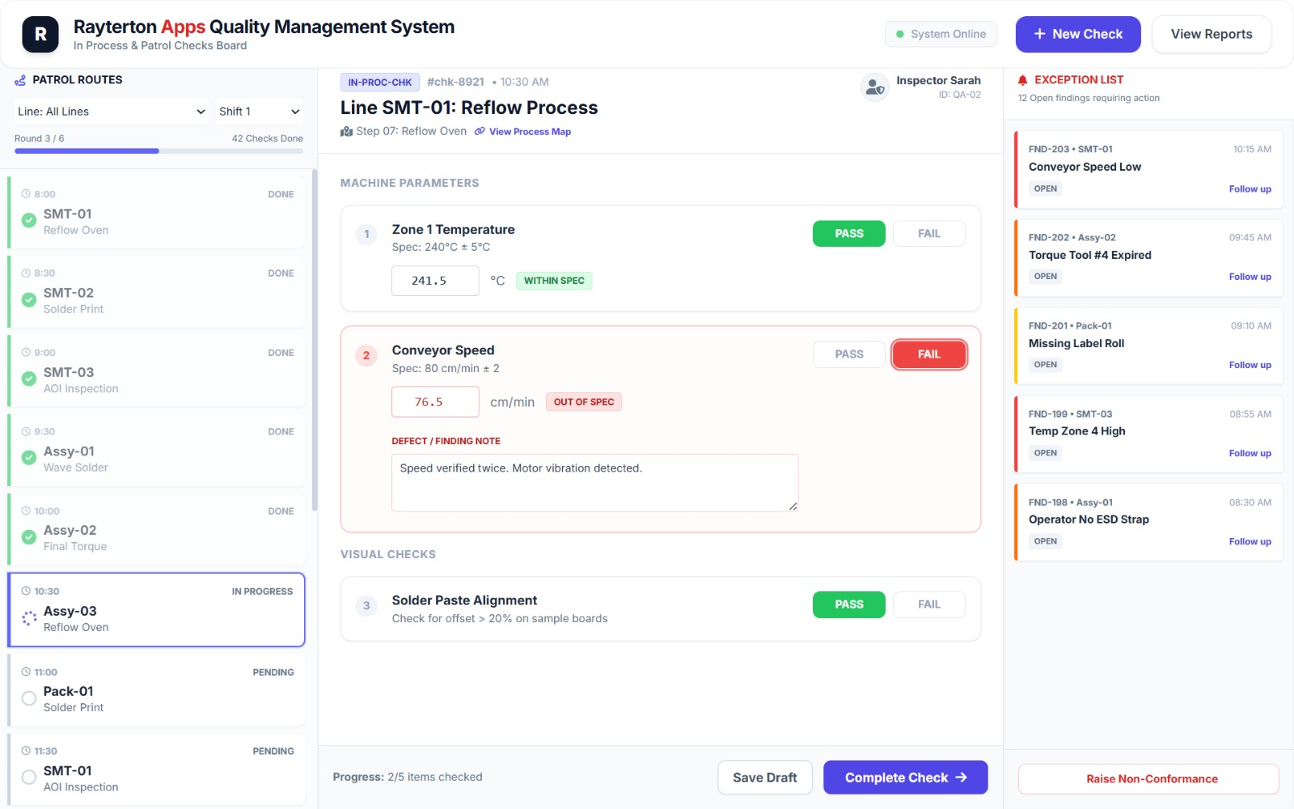Click the Zone 1 Temperature value field

tap(435, 281)
